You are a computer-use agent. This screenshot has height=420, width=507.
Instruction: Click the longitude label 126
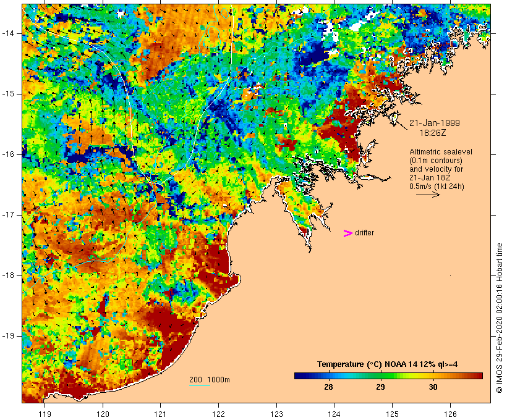[x=450, y=414]
